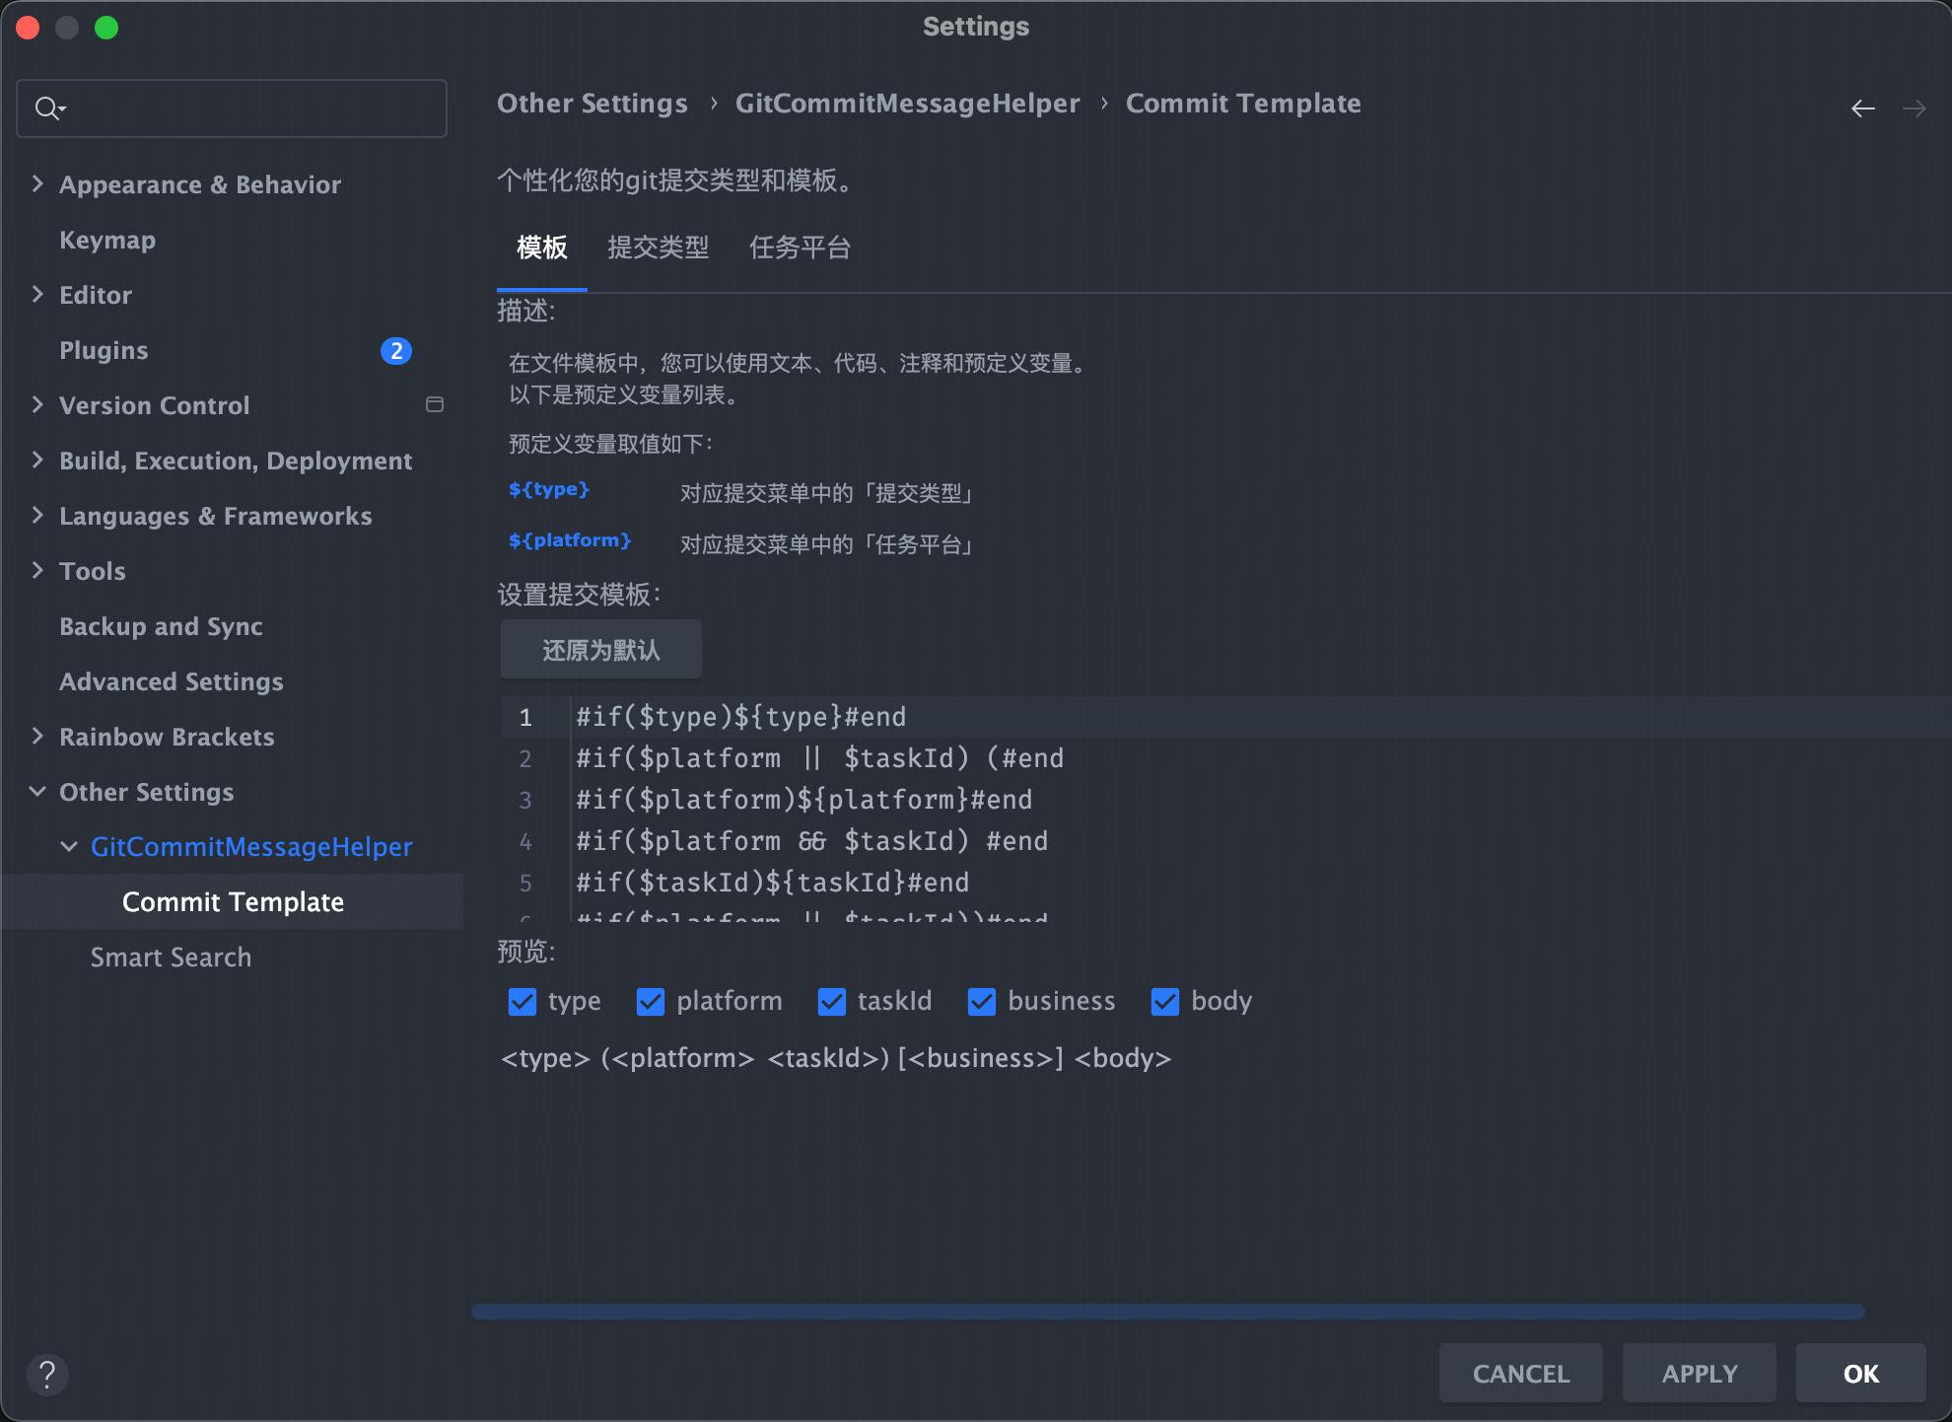Uncheck the type preview checkbox
The width and height of the screenshot is (1952, 1422).
pyautogui.click(x=523, y=1002)
